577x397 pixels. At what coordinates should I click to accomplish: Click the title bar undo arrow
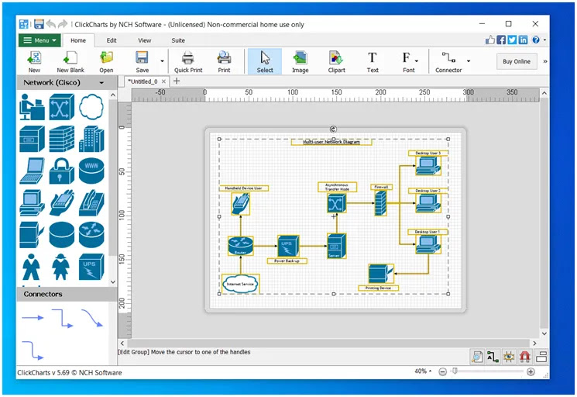tap(51, 24)
